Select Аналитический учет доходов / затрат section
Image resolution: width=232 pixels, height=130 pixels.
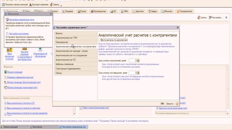(x=76, y=51)
